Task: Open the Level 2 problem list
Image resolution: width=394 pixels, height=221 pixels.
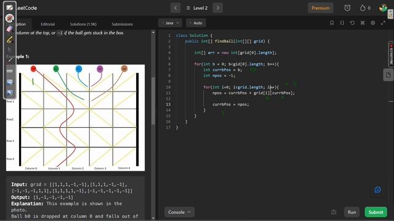Action: 197,8
